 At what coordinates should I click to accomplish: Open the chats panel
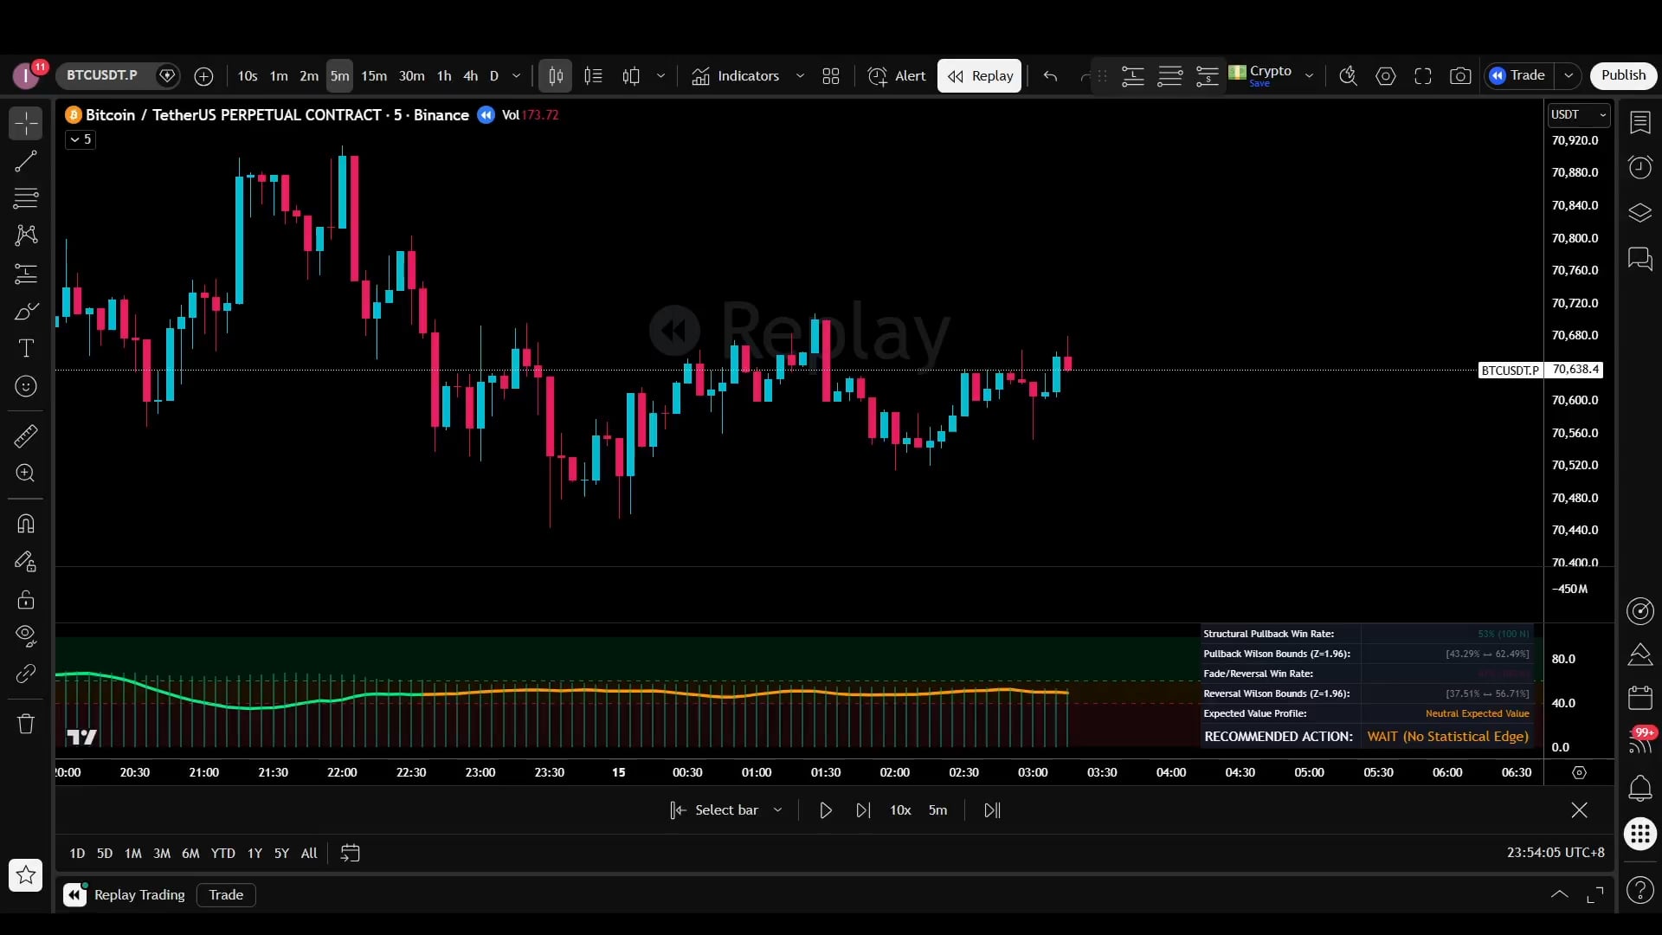[1640, 258]
